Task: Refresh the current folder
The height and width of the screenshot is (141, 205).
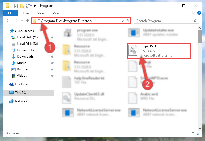Action: (128, 21)
